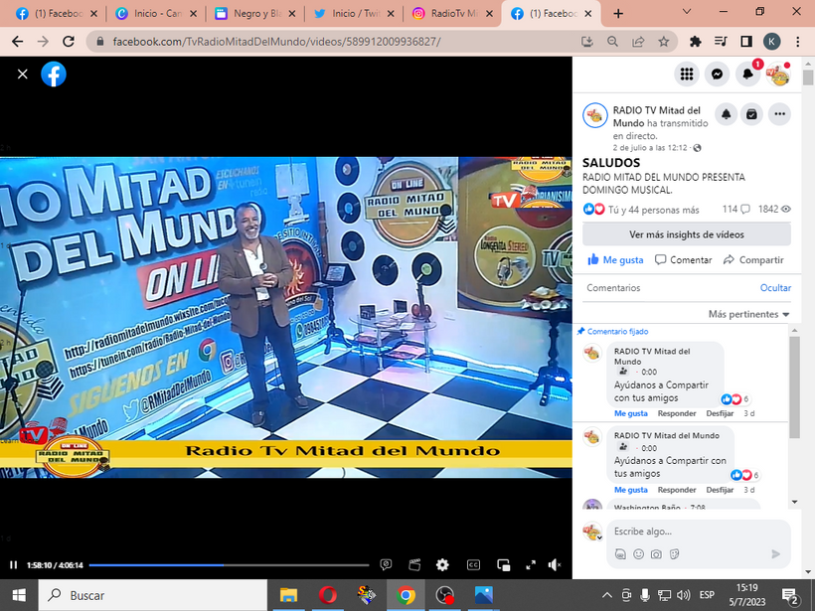The height and width of the screenshot is (611, 815).
Task: Send the comment with the arrow icon
Action: pyautogui.click(x=776, y=554)
